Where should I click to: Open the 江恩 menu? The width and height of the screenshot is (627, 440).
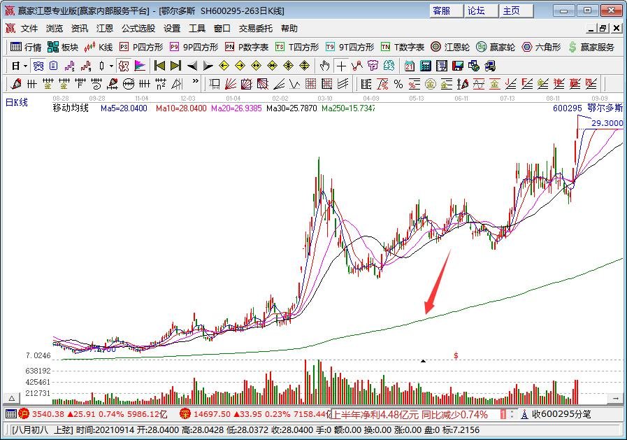point(105,29)
